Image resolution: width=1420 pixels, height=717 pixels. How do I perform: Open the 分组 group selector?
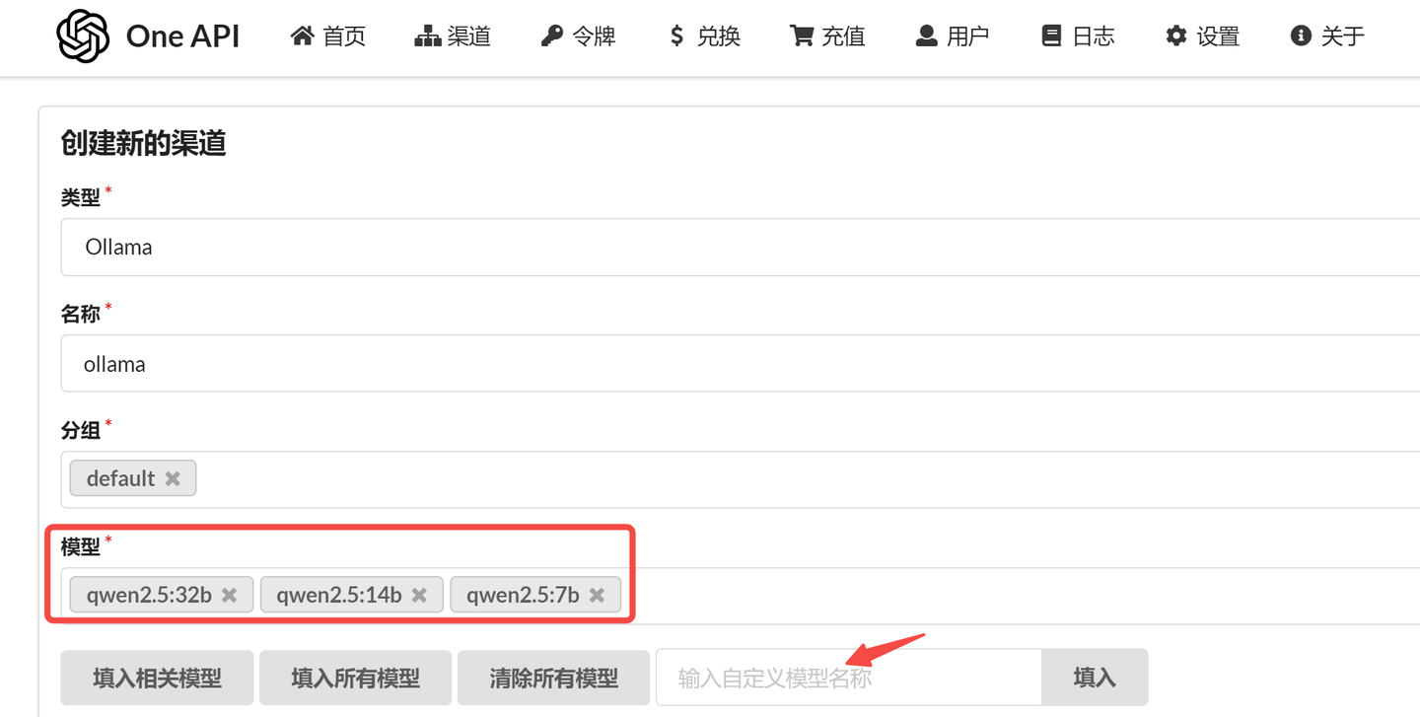click(x=690, y=478)
